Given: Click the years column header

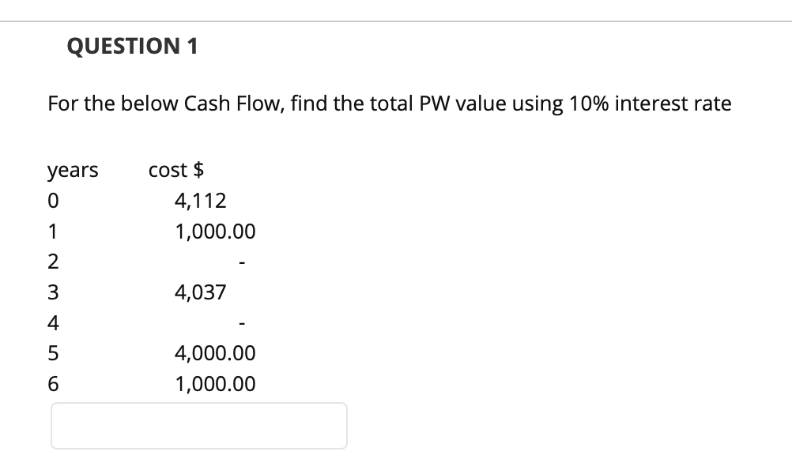Looking at the screenshot, I should [x=73, y=168].
